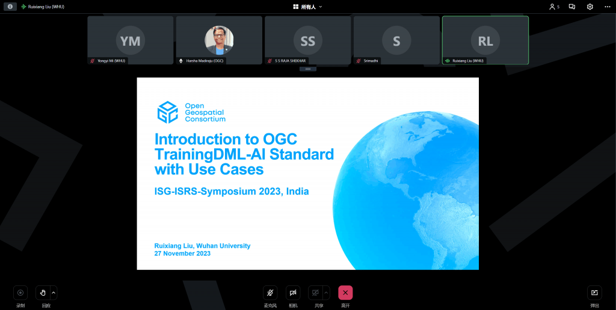Open the more options ellipsis menu
This screenshot has width=616, height=310.
coord(608,7)
